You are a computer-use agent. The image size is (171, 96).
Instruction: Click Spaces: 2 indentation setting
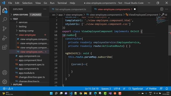coord(106,89)
